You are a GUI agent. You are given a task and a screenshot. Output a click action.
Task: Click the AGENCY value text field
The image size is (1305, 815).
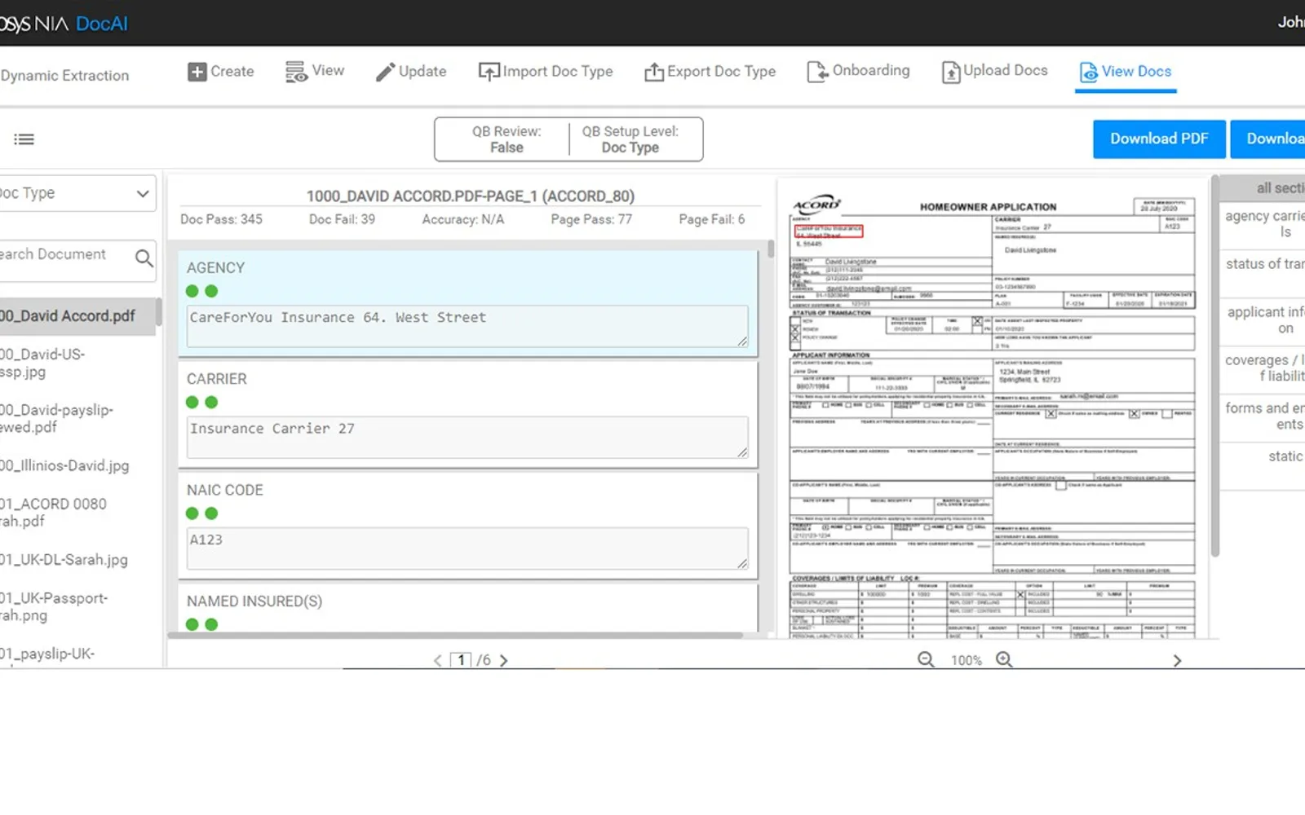[467, 326]
